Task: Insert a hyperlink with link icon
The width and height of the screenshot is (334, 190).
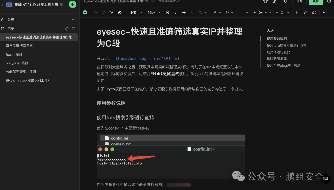Action: point(306,13)
